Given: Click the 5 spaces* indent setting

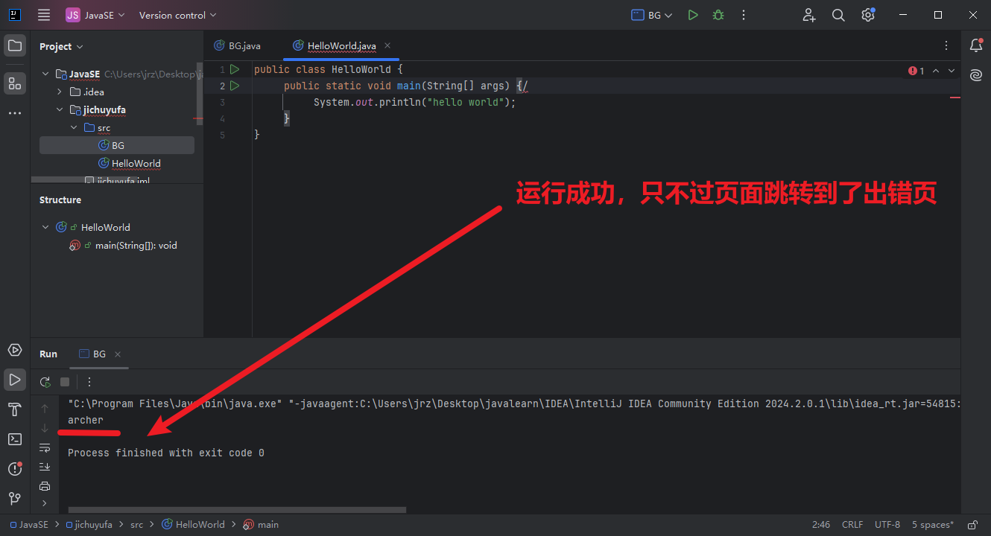Looking at the screenshot, I should (933, 525).
